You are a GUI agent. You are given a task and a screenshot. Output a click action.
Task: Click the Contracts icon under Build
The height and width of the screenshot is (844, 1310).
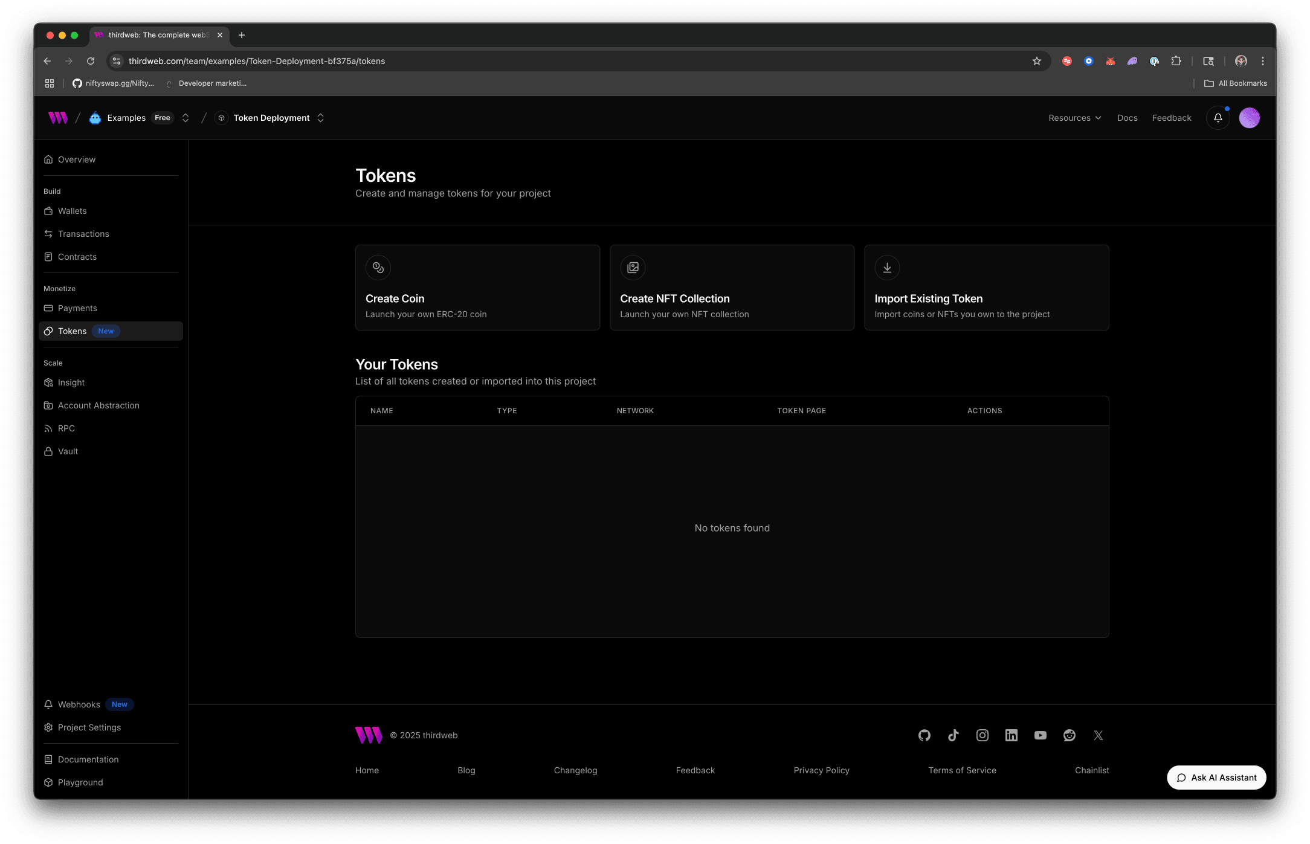(49, 257)
